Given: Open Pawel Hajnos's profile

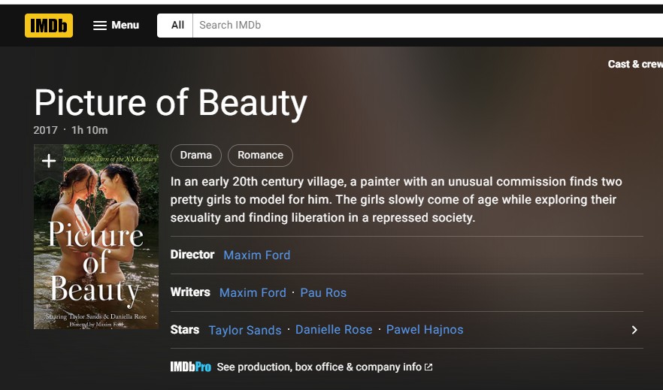Looking at the screenshot, I should click(x=425, y=330).
